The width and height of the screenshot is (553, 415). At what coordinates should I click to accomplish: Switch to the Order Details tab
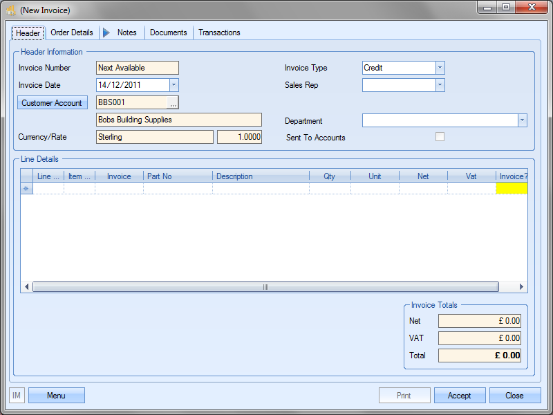72,33
